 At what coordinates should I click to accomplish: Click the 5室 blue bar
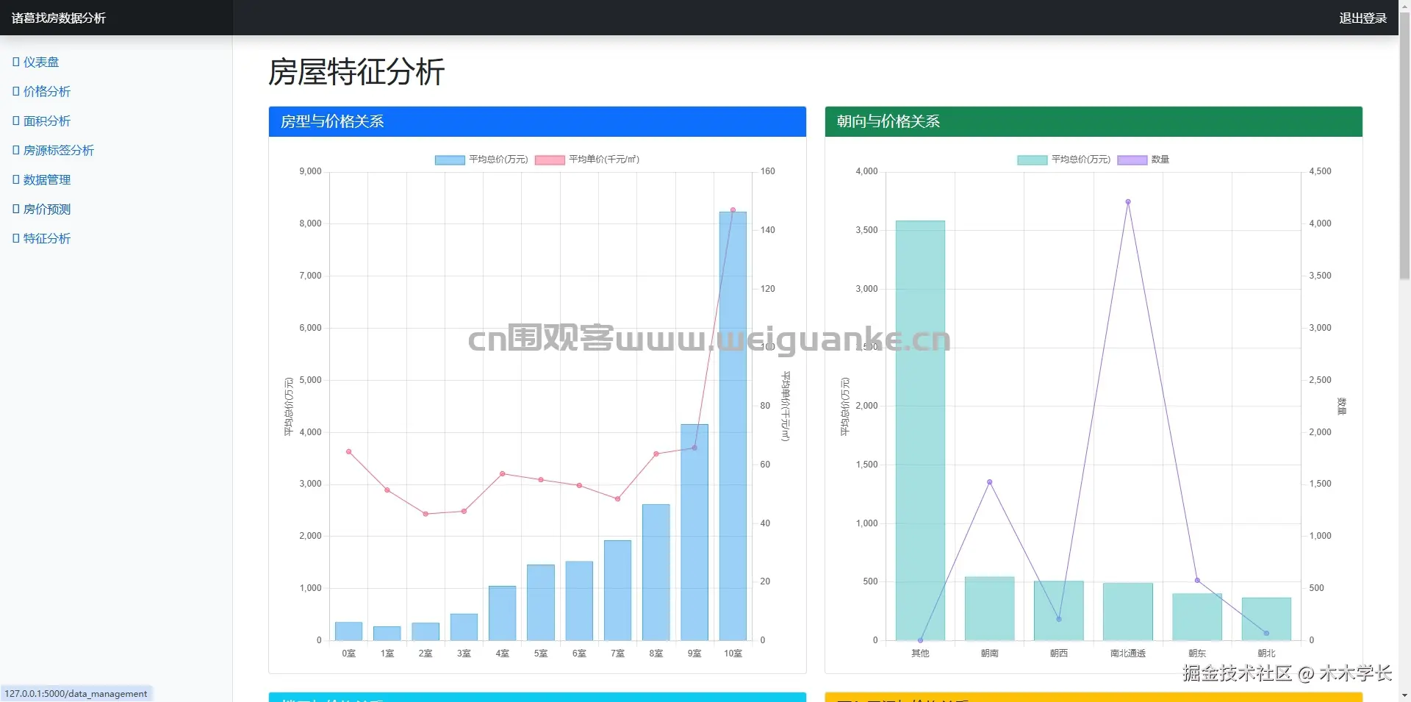(541, 603)
